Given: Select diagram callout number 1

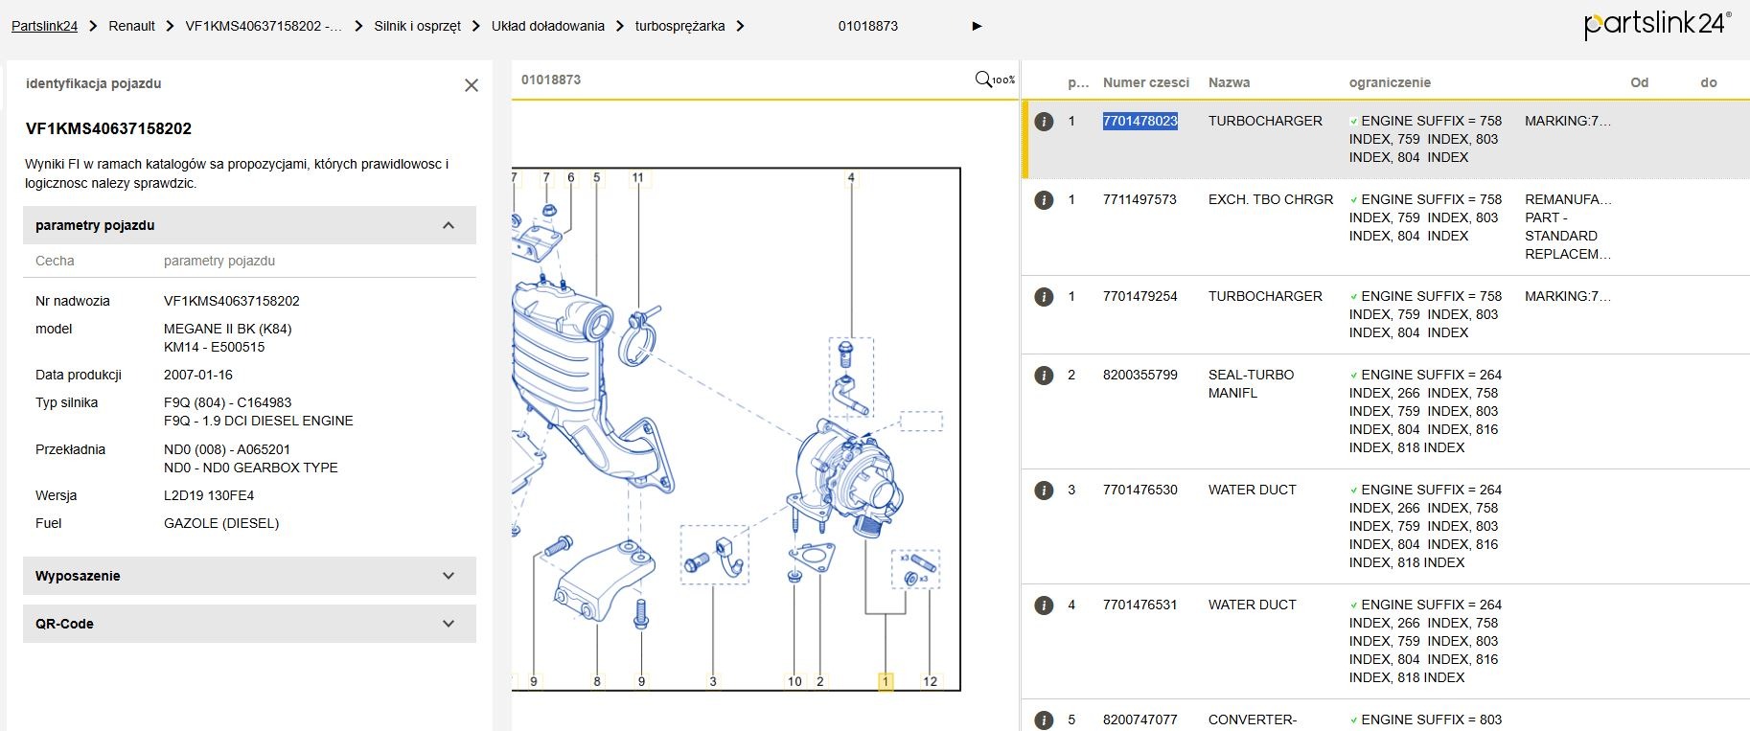Looking at the screenshot, I should (886, 681).
